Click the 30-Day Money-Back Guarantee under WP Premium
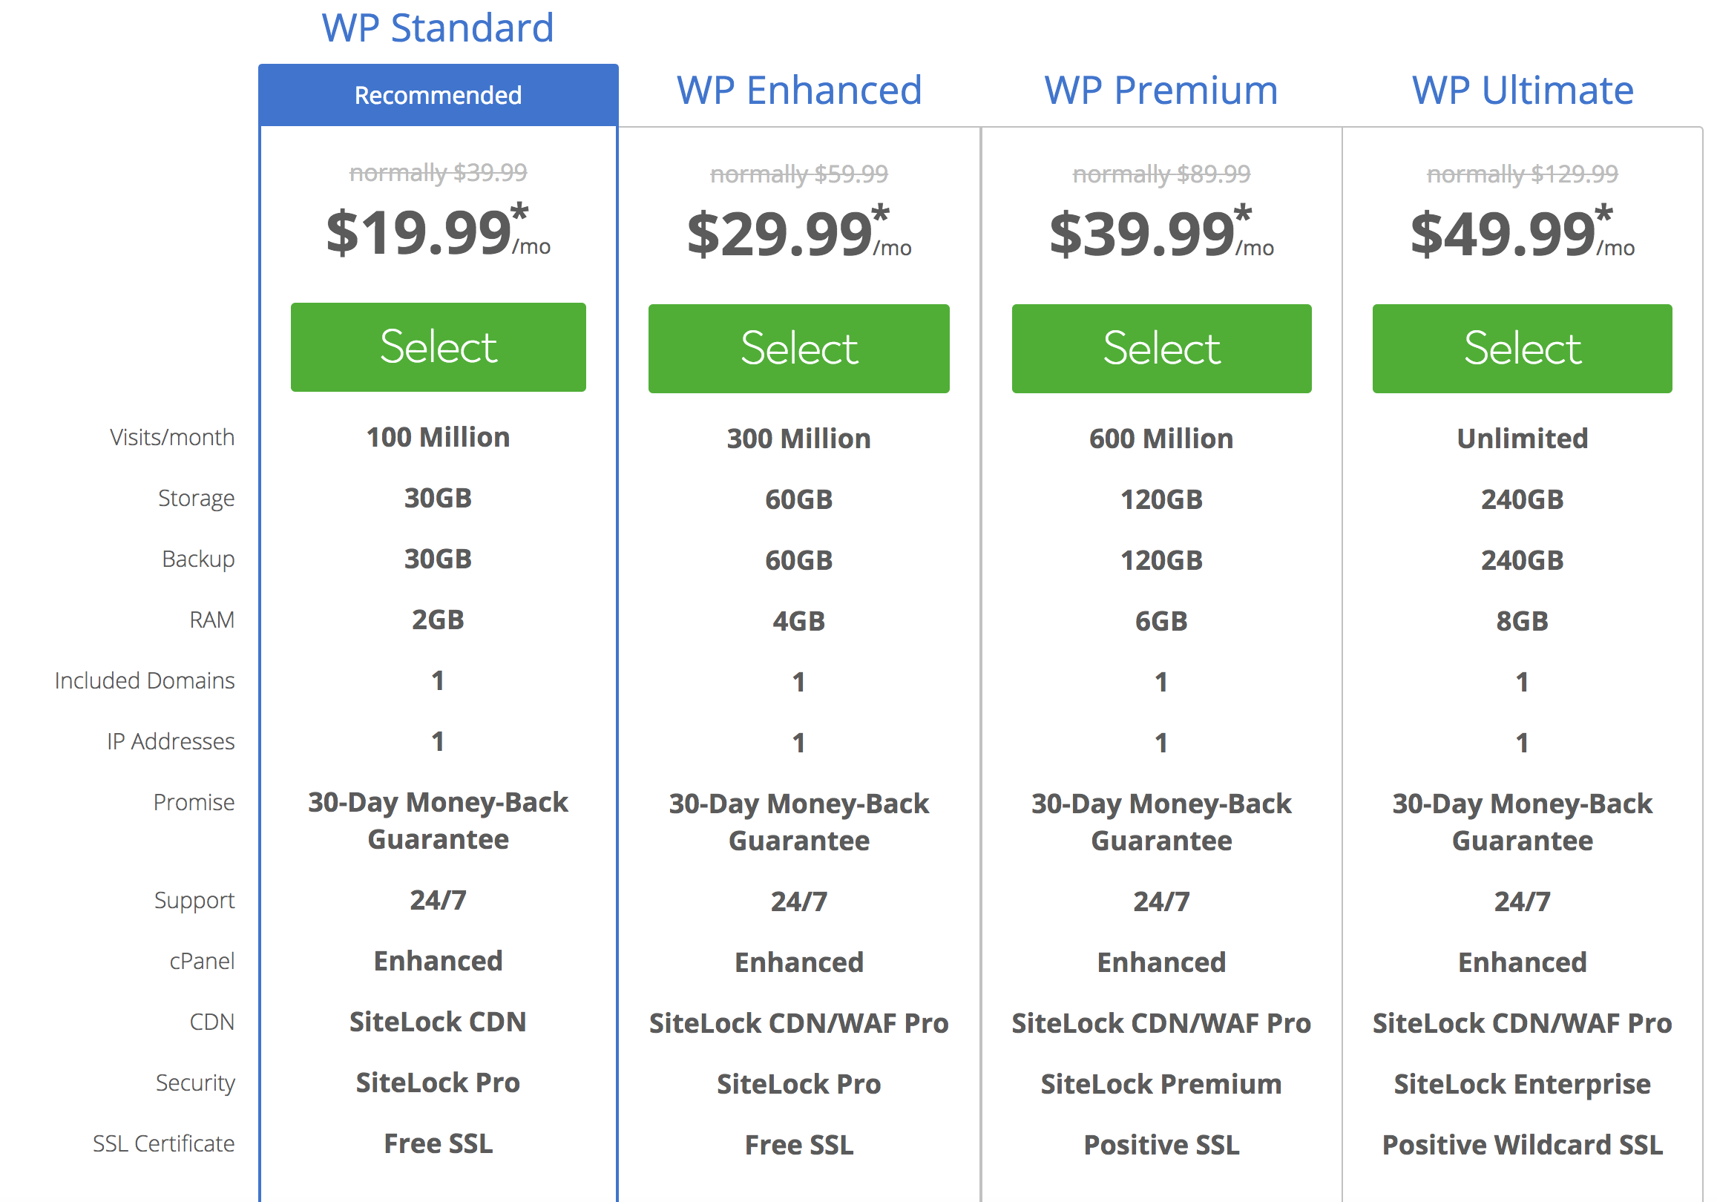Image resolution: width=1717 pixels, height=1202 pixels. click(1160, 821)
